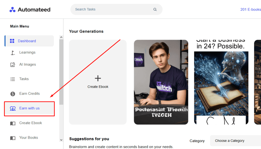Screen dimensions: 261x149
Task: Open the Choose a Category dropdown
Action: pyautogui.click(x=235, y=141)
